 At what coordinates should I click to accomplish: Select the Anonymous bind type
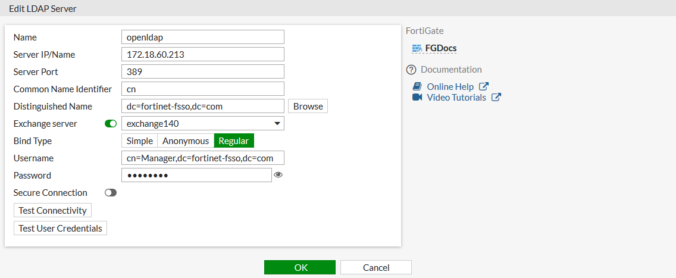coord(186,141)
